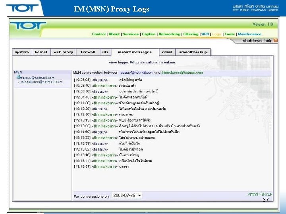This screenshot has height=214, width=286.
Task: Click the [19:14:50] fasauy message
Action: (127, 132)
